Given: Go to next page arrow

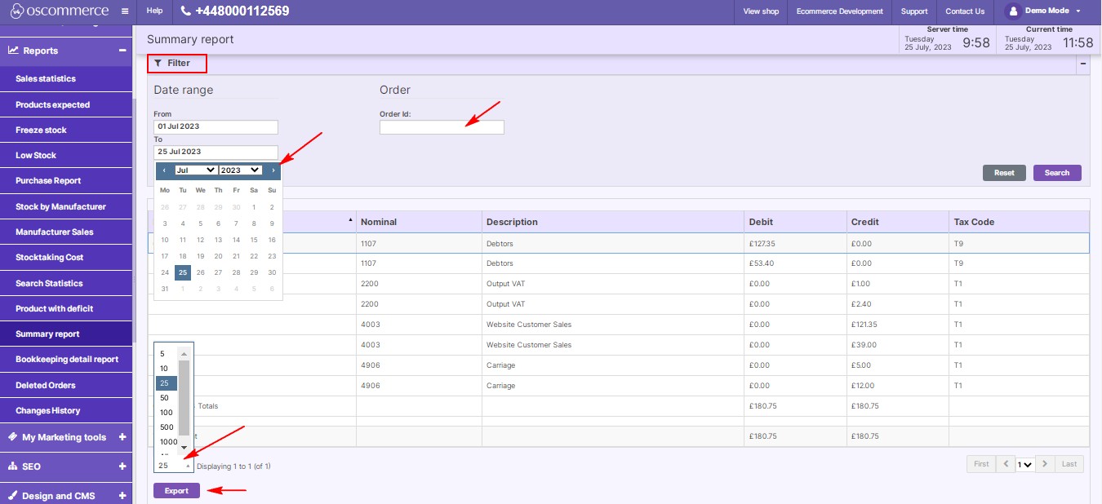Looking at the screenshot, I should click(x=1044, y=464).
